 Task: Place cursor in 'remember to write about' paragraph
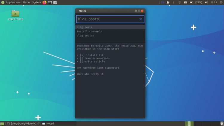110,47
